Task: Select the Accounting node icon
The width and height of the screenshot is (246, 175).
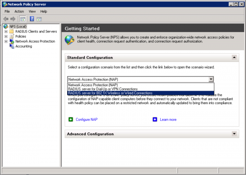Action: point(12,46)
